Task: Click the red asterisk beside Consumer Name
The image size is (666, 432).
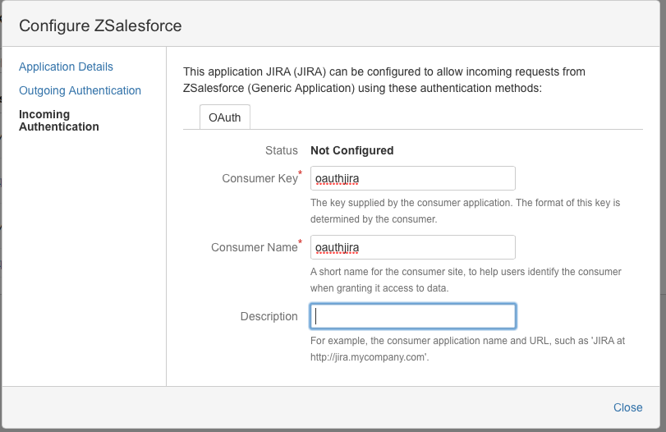Action: 301,241
